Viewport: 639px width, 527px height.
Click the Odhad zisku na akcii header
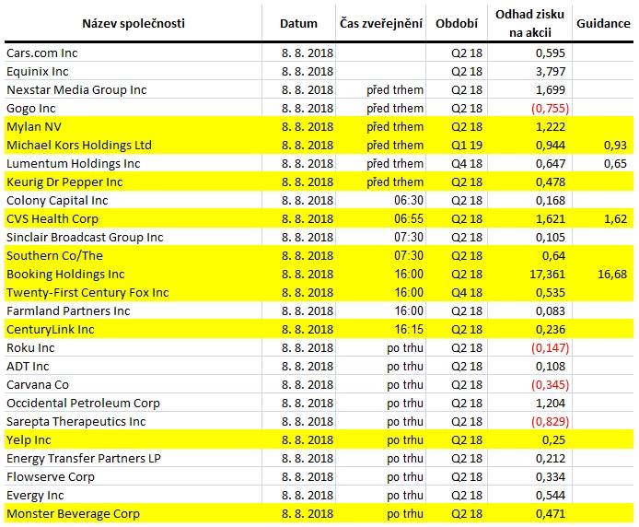(x=529, y=23)
